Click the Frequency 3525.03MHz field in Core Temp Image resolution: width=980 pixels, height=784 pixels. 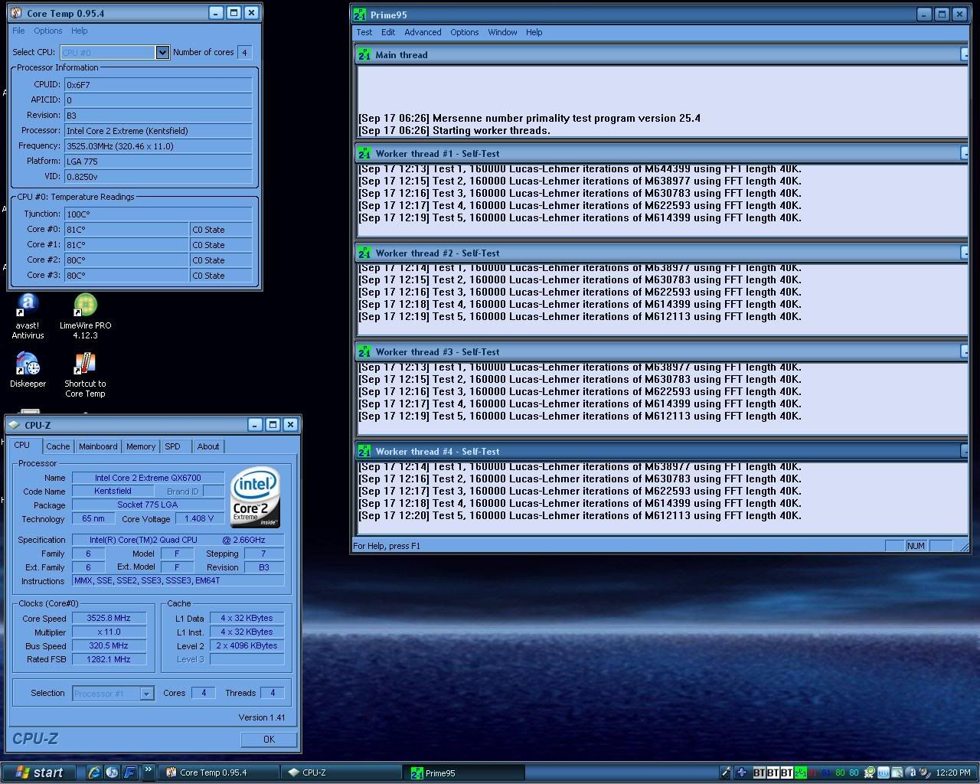click(x=158, y=146)
